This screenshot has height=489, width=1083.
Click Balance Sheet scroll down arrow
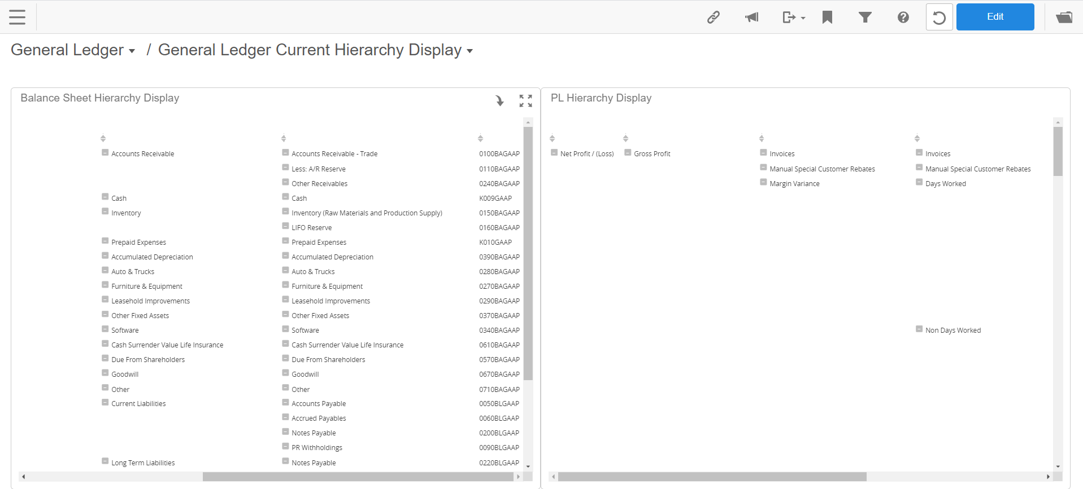528,466
